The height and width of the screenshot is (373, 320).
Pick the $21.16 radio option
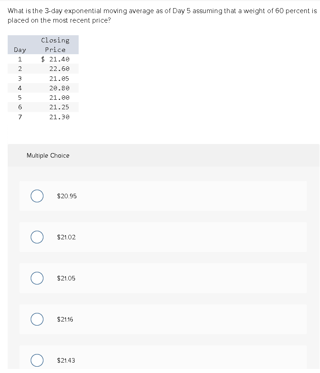coord(37,319)
